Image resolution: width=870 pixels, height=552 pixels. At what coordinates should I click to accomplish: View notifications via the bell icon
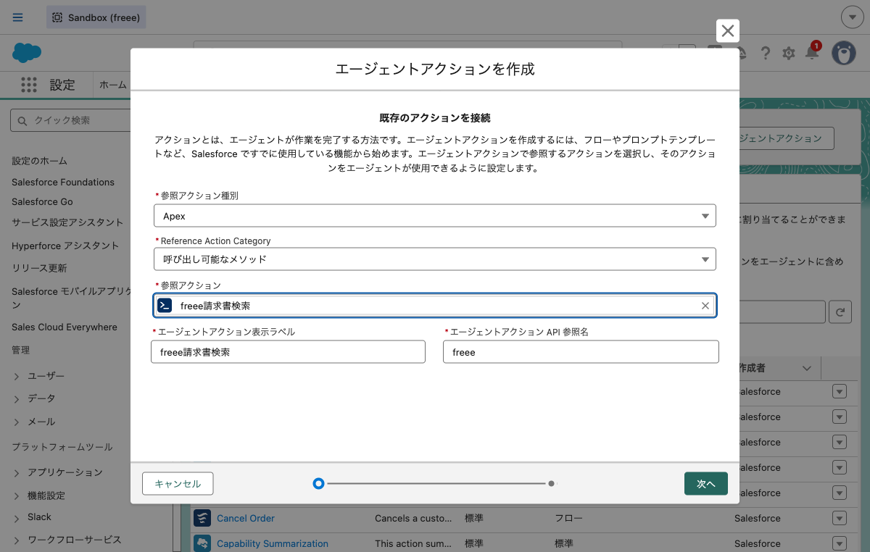pyautogui.click(x=811, y=53)
